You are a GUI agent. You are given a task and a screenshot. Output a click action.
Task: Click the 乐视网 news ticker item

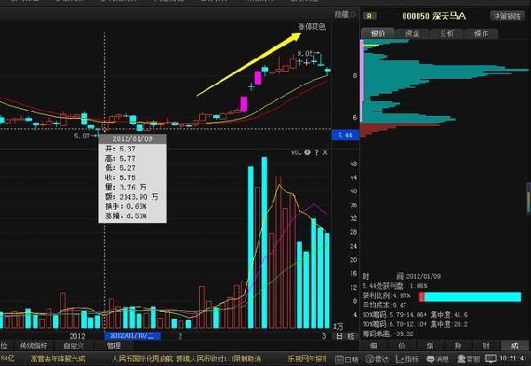(x=307, y=359)
